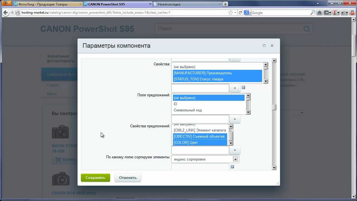
Task: Click the Купить button for Nikon D7000
Action: [66, 159]
